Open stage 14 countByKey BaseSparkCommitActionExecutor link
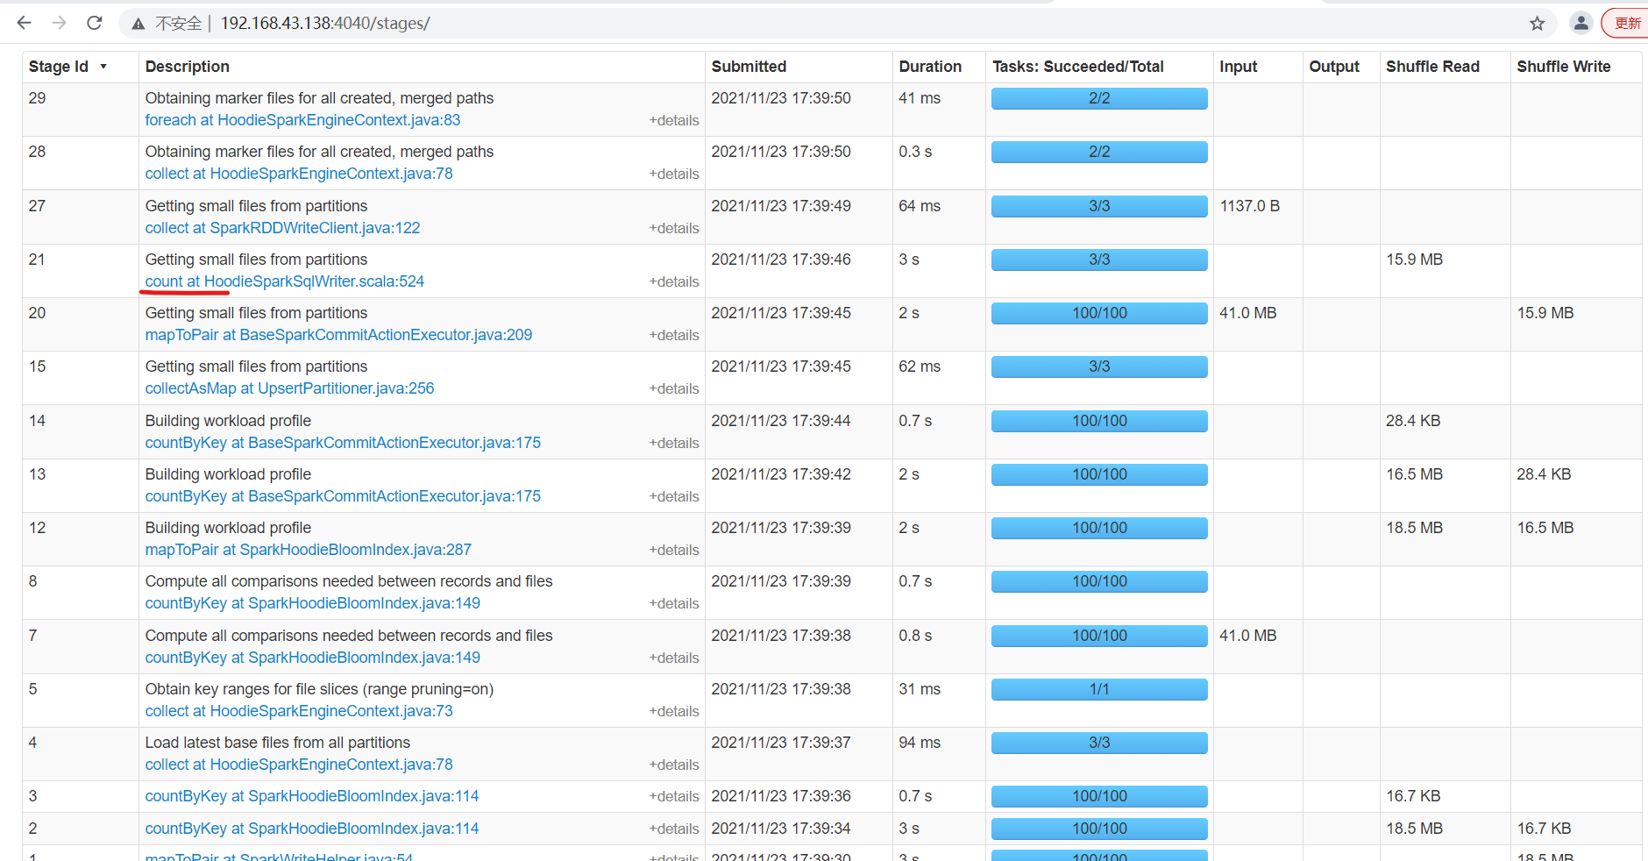This screenshot has width=1648, height=861. 343,443
